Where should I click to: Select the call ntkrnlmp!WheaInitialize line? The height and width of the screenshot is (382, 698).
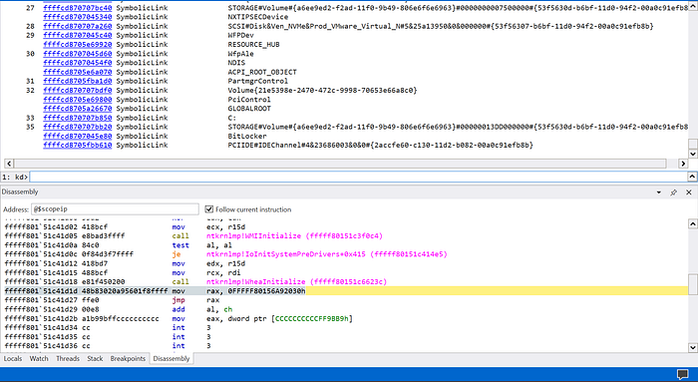click(345, 282)
